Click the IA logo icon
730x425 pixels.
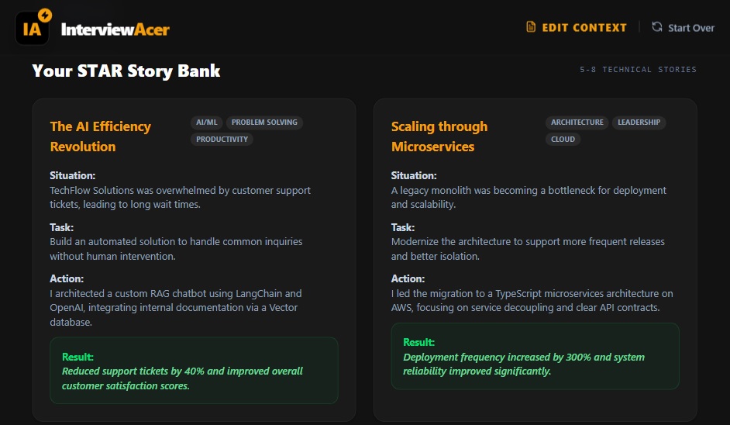click(32, 29)
